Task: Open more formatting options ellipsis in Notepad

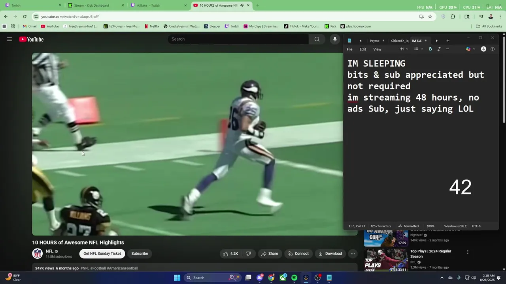Action: coord(447,49)
